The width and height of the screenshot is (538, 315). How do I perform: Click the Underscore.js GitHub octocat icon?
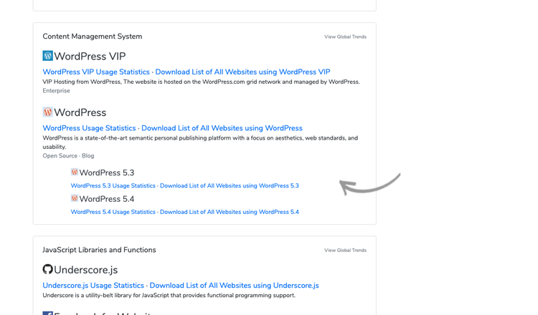47,269
